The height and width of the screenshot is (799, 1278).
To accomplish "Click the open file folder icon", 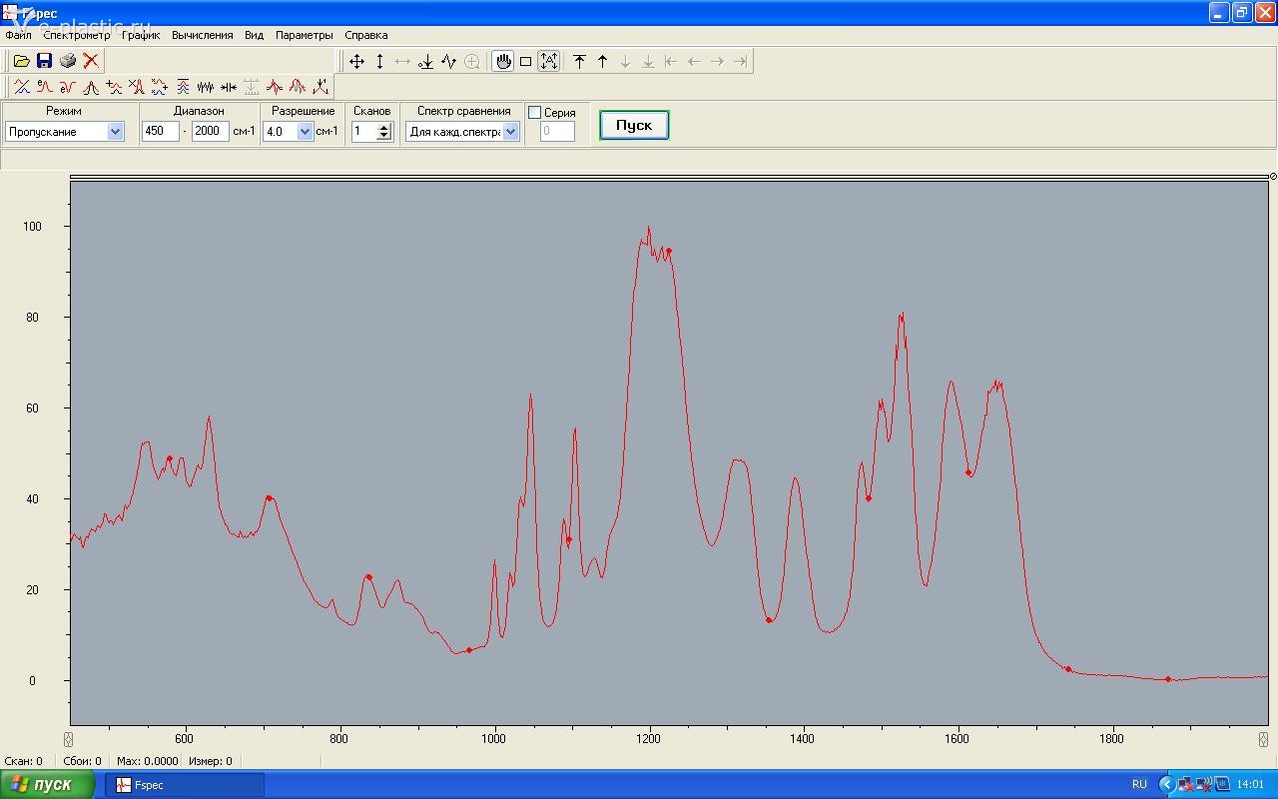I will click(21, 61).
